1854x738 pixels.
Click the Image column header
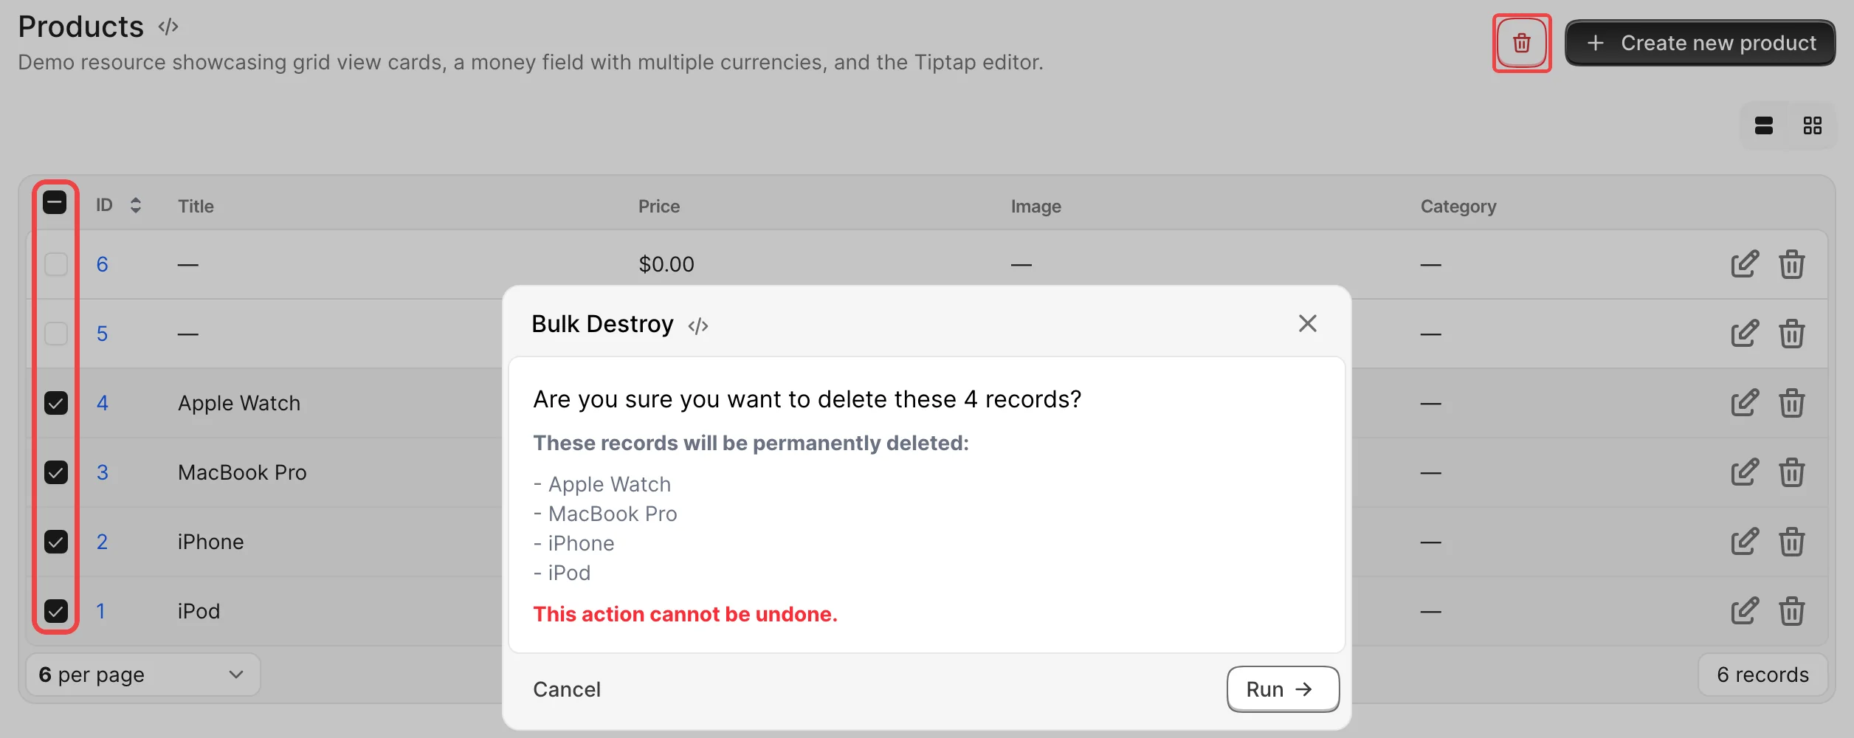(x=1036, y=207)
